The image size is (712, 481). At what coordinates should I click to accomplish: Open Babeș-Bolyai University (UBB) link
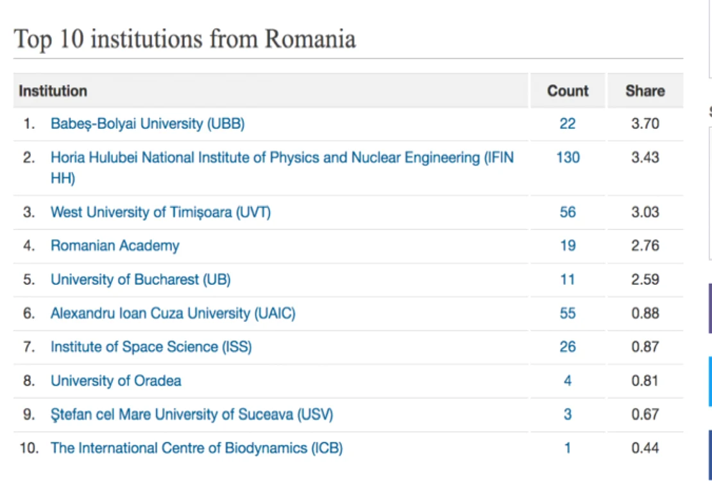(x=148, y=124)
